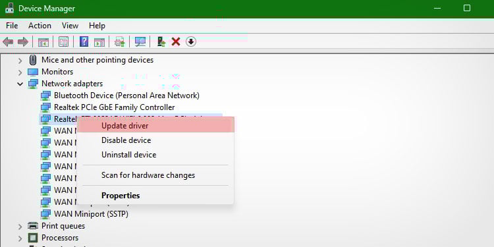
Task: Click the Device Manager title bar icon
Action: pos(9,8)
